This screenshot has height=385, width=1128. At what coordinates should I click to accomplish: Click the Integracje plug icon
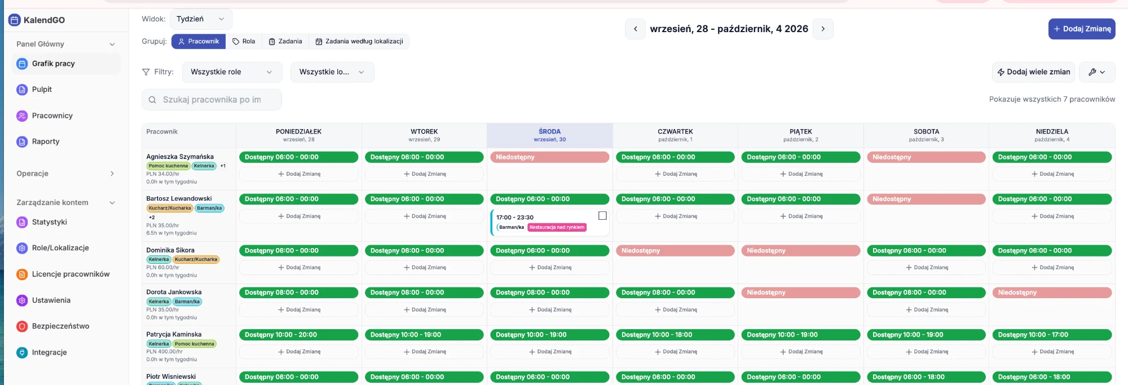(22, 352)
